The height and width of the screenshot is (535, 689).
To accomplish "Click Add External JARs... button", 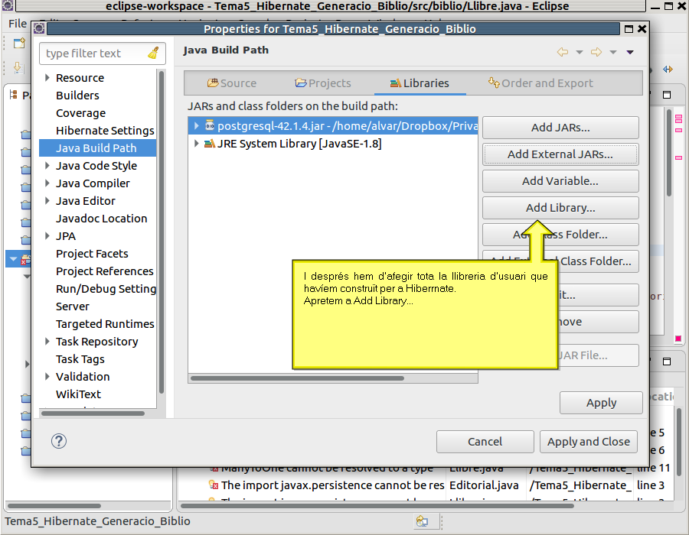I will (x=560, y=154).
